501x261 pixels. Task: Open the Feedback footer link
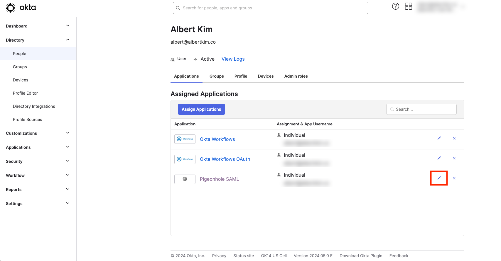[399, 256]
